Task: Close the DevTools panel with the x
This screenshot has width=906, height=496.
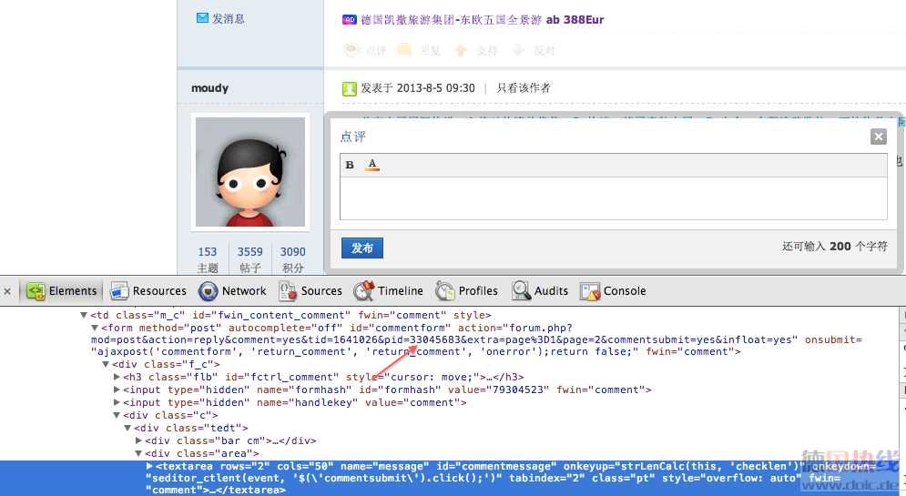Action: click(x=7, y=291)
